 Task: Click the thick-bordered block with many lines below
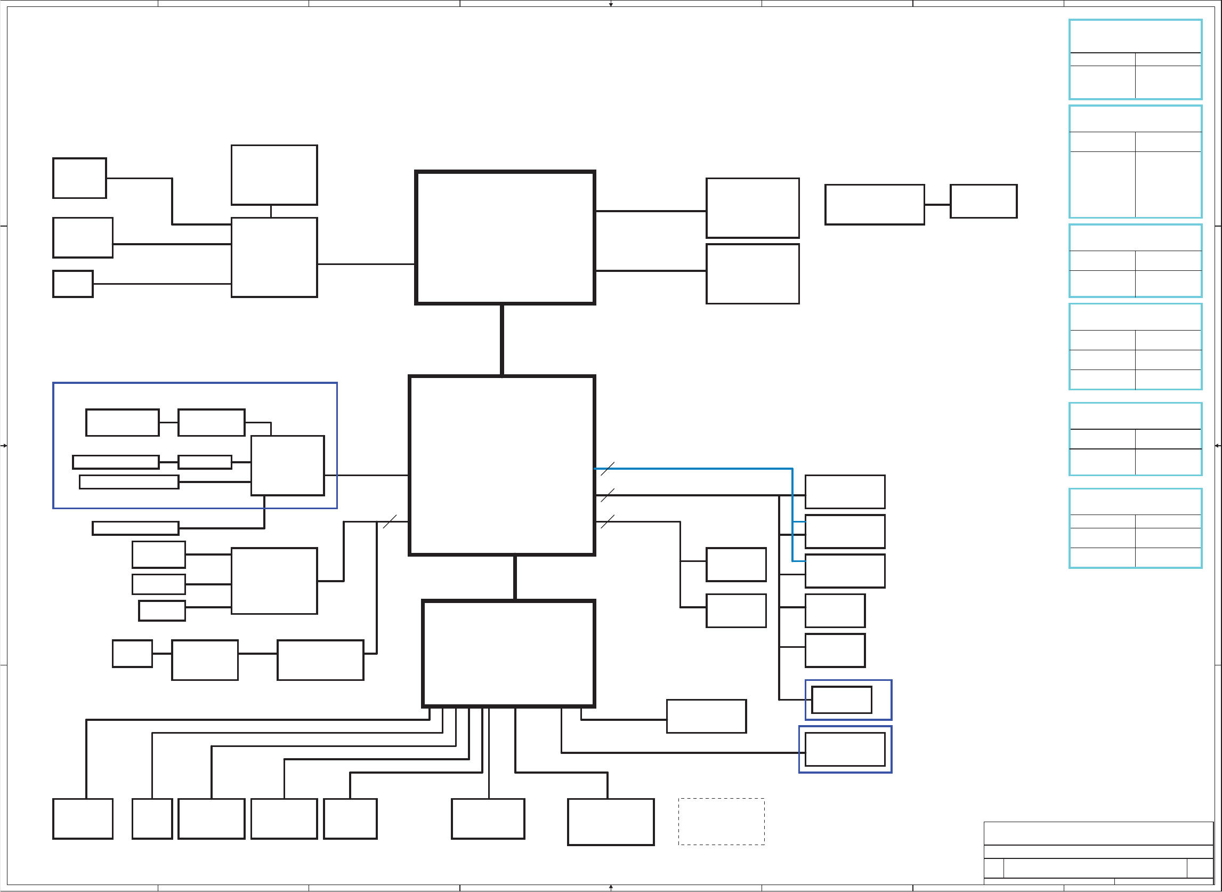point(508,653)
